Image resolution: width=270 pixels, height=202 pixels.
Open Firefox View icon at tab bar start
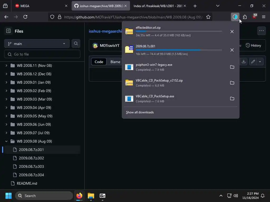point(5,6)
